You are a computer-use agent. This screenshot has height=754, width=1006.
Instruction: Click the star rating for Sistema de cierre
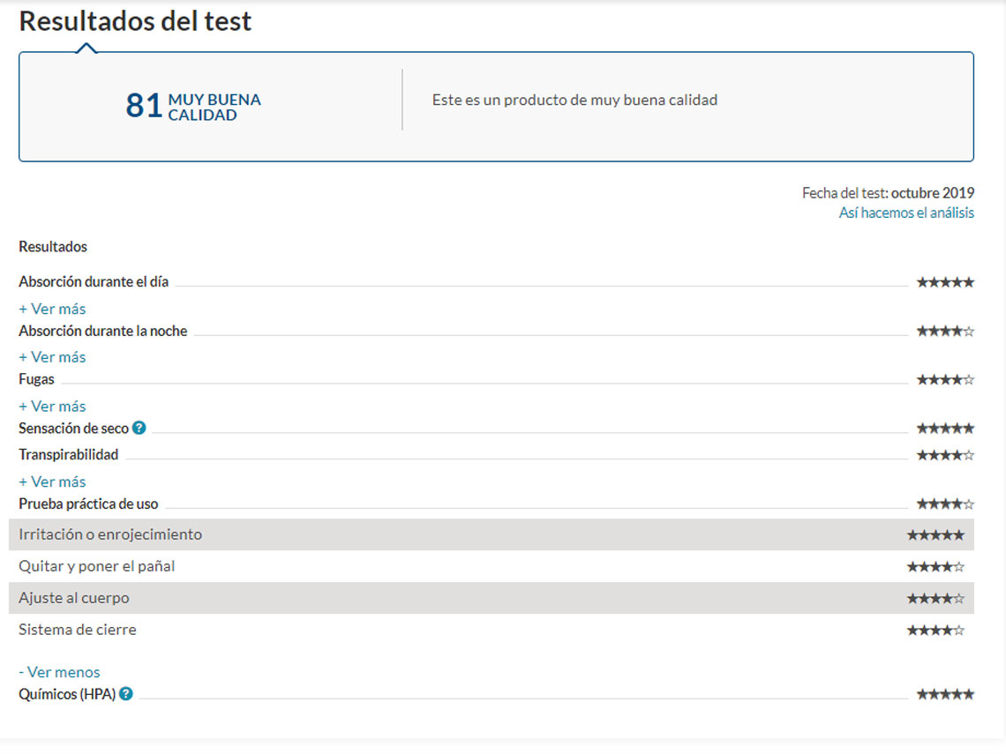935,631
